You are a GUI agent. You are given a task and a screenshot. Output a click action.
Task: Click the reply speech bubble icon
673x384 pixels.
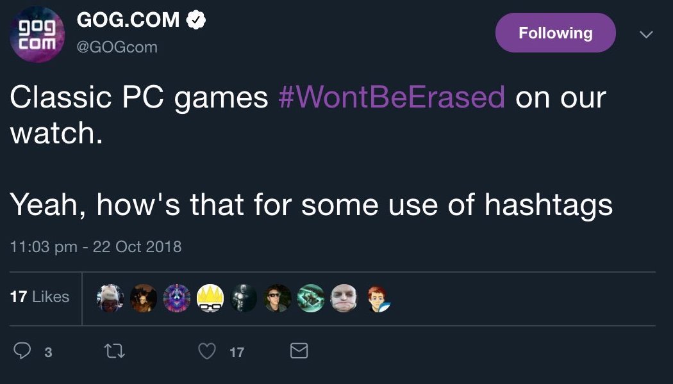[x=23, y=351]
